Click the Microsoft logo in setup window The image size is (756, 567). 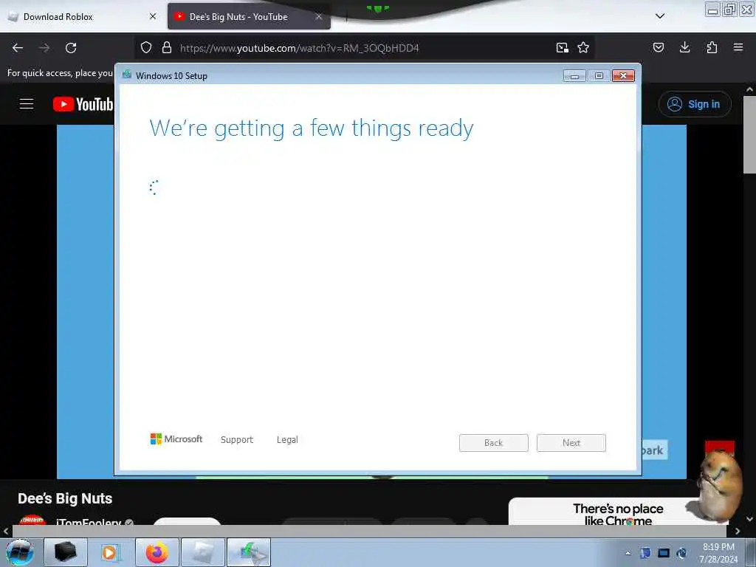[x=176, y=439]
